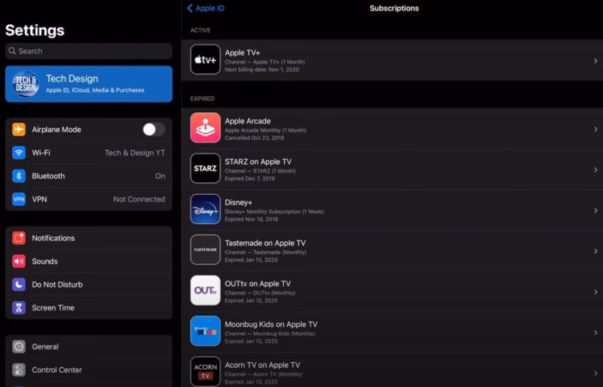Image resolution: width=603 pixels, height=387 pixels.
Task: Open Disney+ details via chevron
Action: (595, 210)
